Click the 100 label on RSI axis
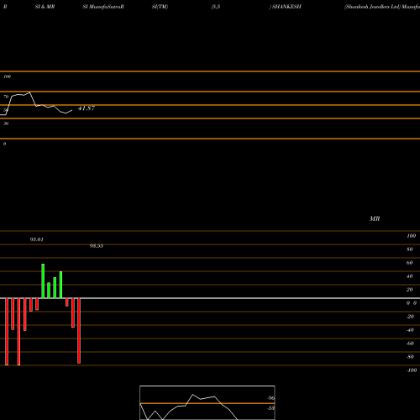This screenshot has height=420, width=420. (8, 76)
